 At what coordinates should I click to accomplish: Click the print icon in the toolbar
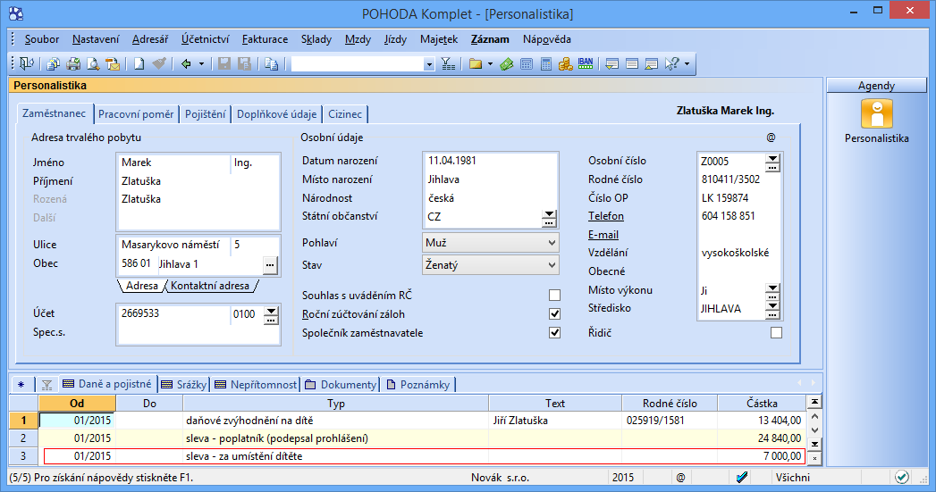tap(72, 64)
